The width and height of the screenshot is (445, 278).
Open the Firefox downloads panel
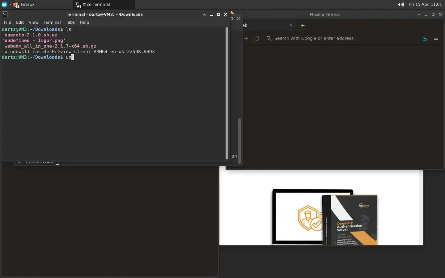click(x=425, y=38)
